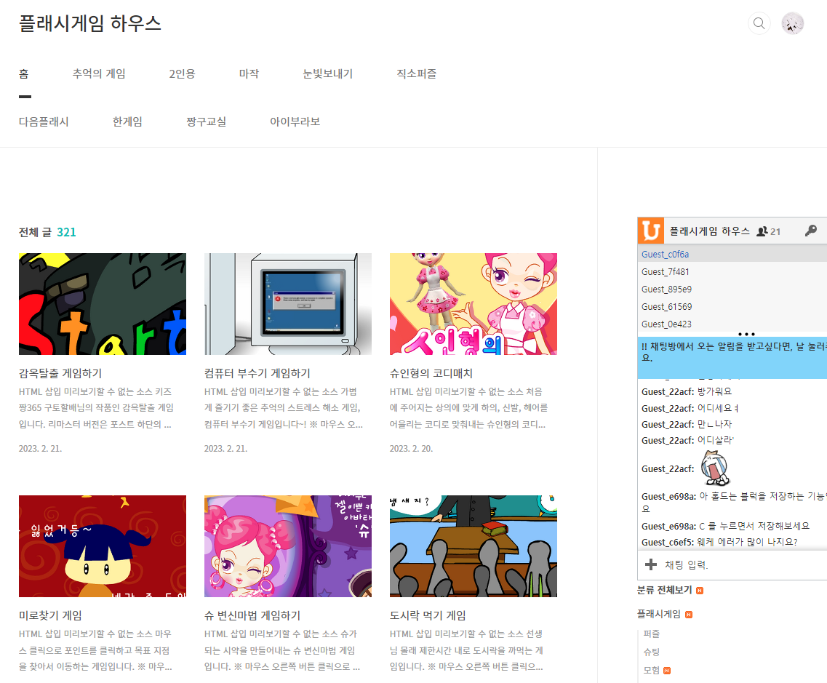The height and width of the screenshot is (683, 827).
Task: Select Guest_895e9 in the chat user list
Action: 732,289
